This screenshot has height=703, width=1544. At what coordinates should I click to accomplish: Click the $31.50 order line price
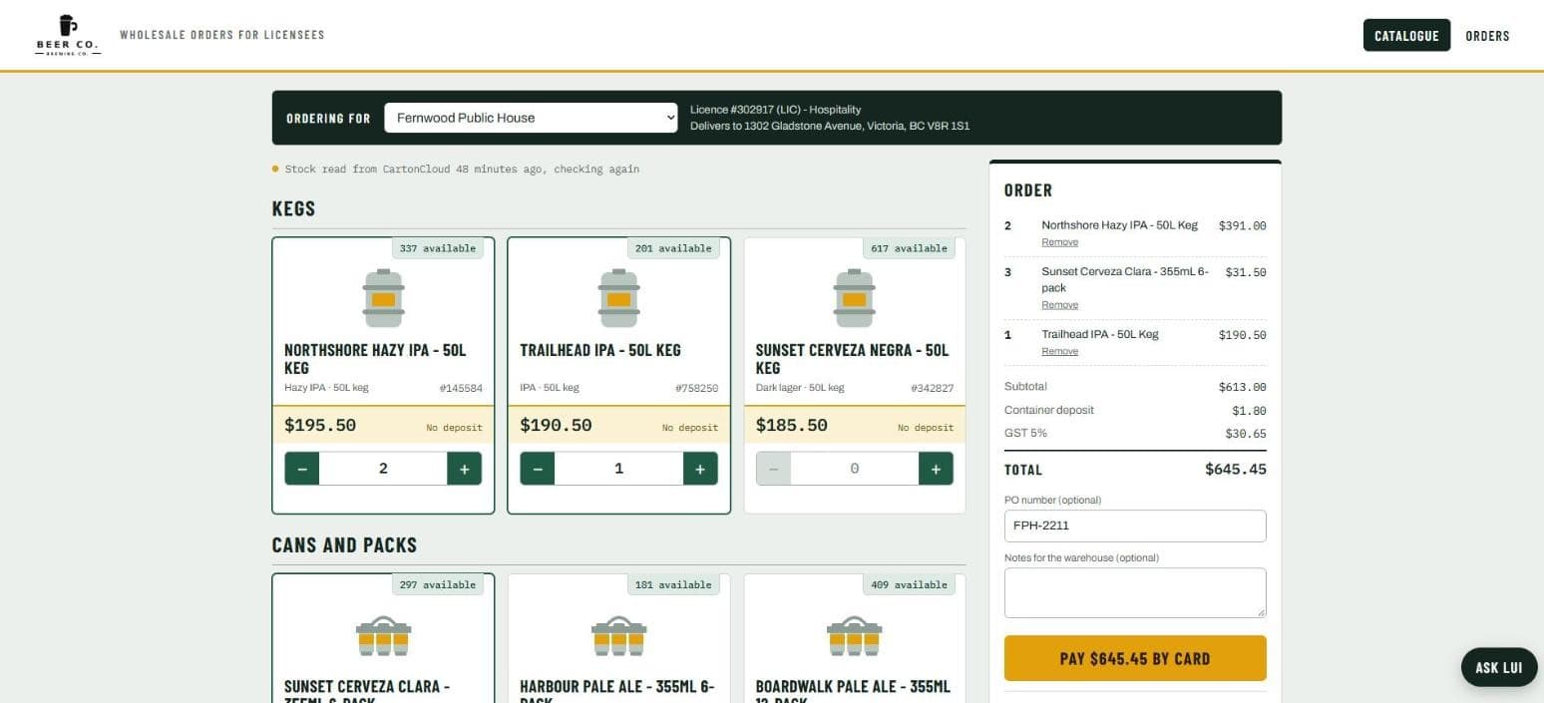click(x=1246, y=272)
